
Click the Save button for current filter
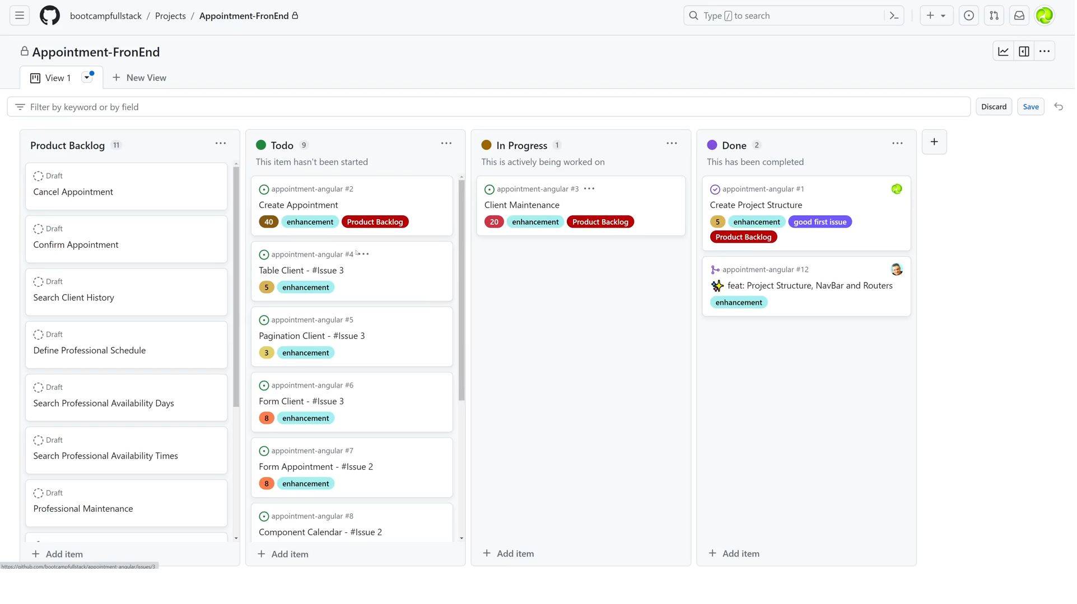click(x=1031, y=106)
